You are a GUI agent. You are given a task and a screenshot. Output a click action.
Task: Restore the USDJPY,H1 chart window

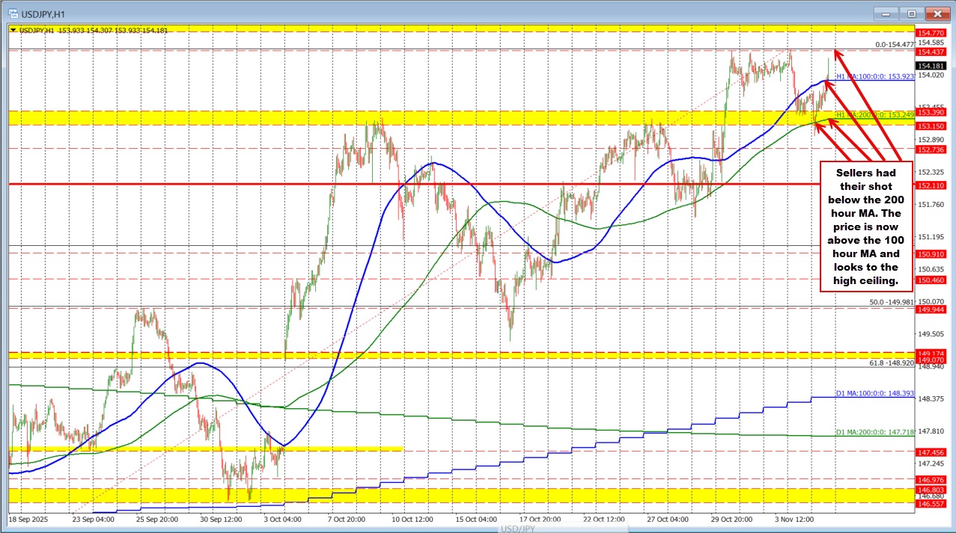pos(911,13)
